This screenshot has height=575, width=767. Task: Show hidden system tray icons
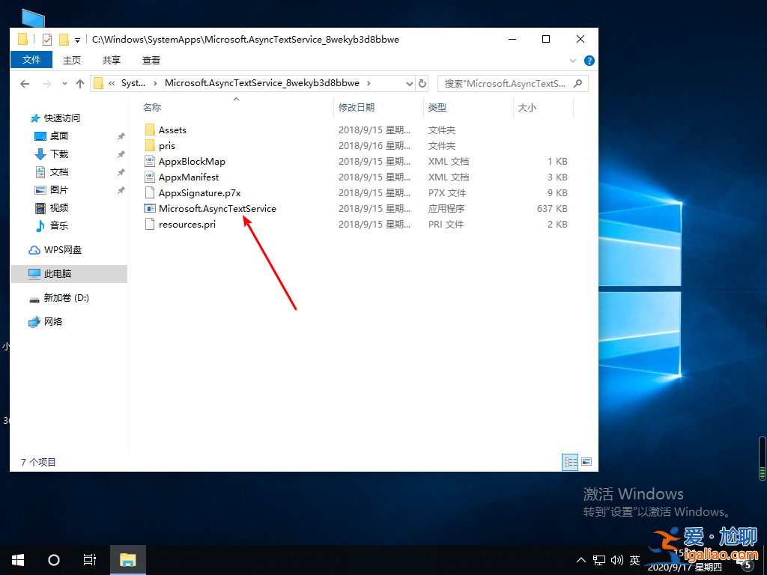pos(582,559)
